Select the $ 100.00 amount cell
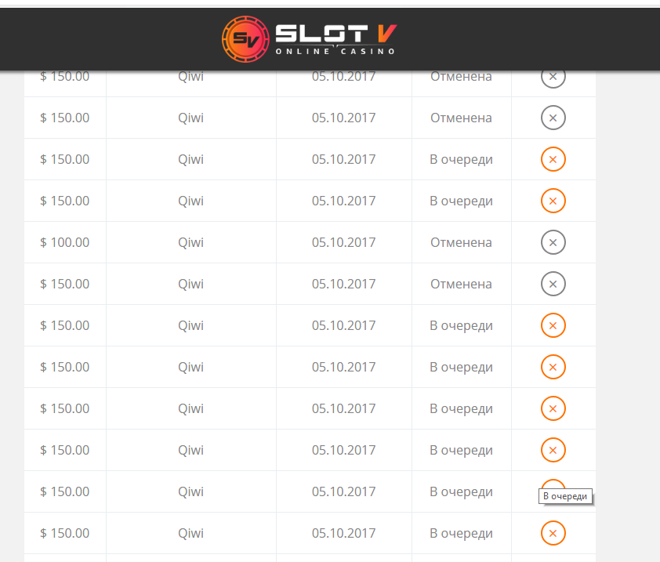This screenshot has height=562, width=660. [65, 242]
